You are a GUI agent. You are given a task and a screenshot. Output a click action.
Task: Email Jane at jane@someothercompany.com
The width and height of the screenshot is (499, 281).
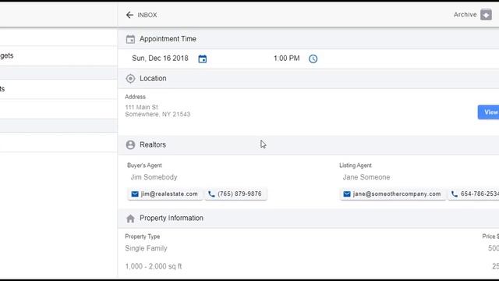tap(393, 194)
